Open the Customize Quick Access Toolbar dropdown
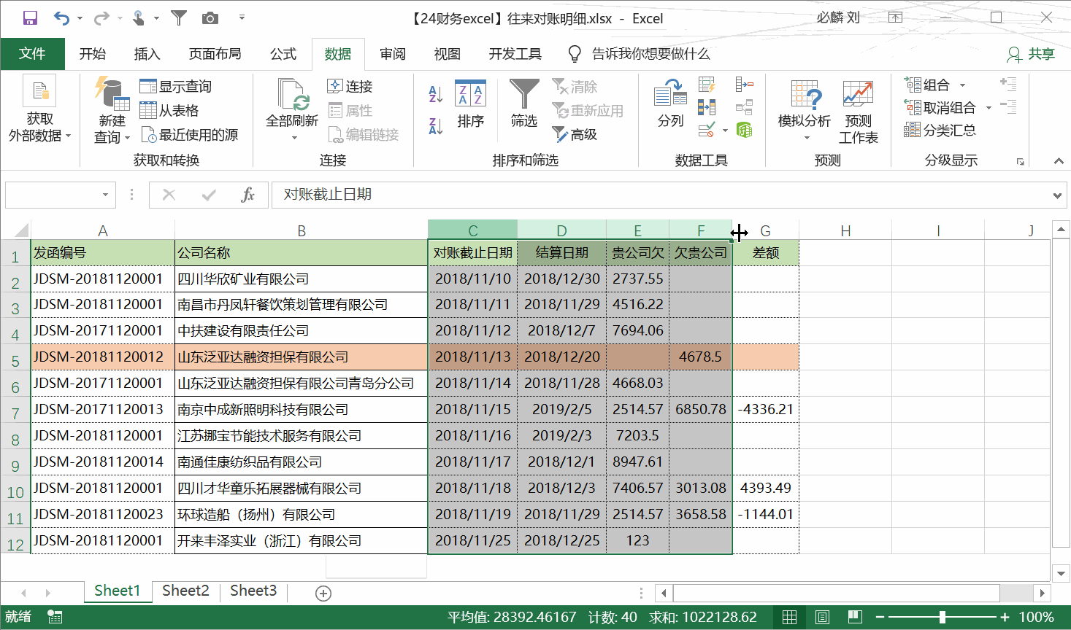Viewport: 1071px width, 630px height. pos(242,17)
